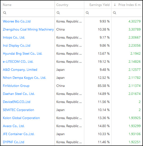The image size is (143, 146).
Task: Click the 14.89 % earnings yield cell
Action: [x=104, y=94]
